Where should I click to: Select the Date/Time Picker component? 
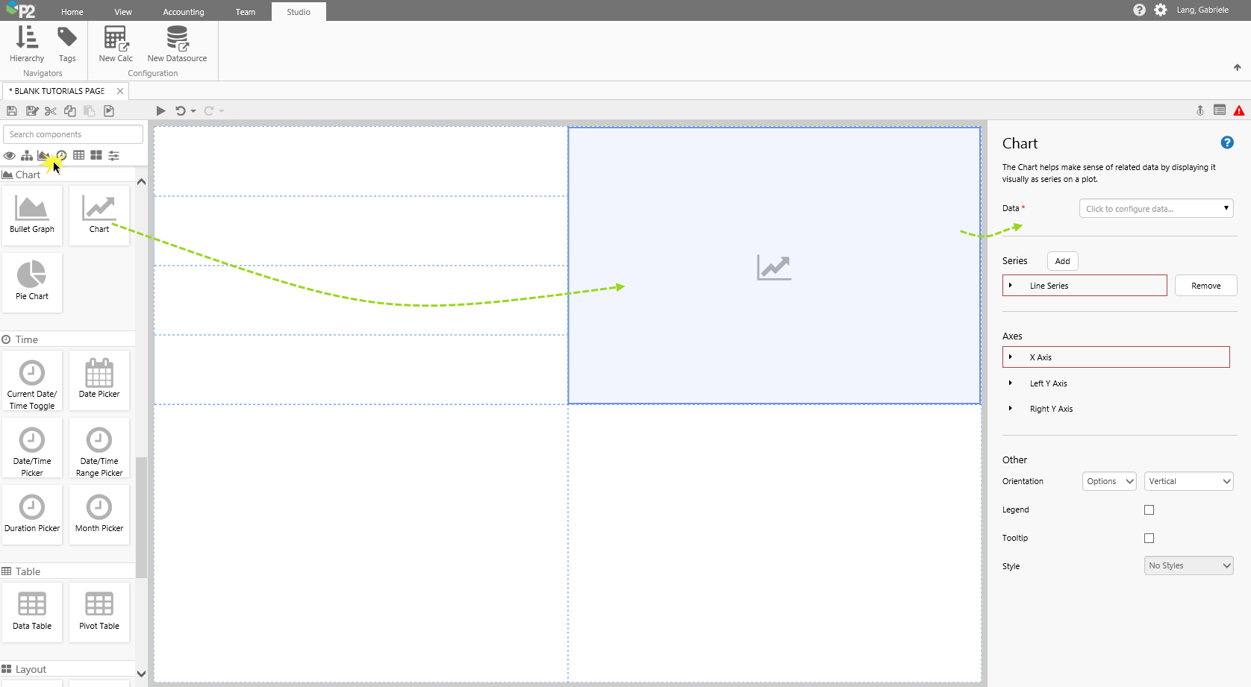pyautogui.click(x=32, y=448)
